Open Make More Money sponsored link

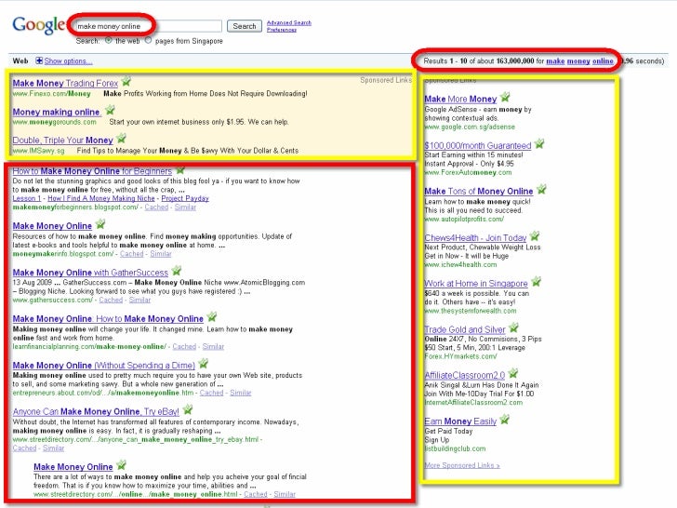click(x=460, y=100)
